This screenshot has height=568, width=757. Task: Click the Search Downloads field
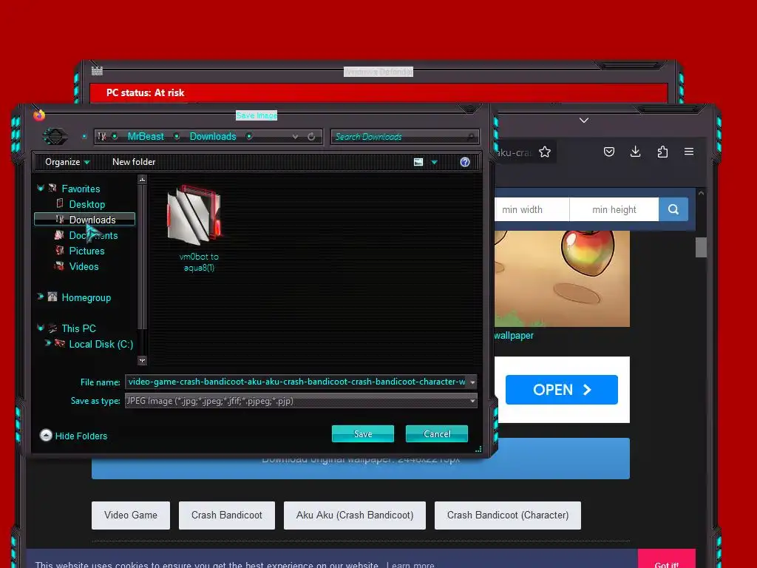pos(404,137)
